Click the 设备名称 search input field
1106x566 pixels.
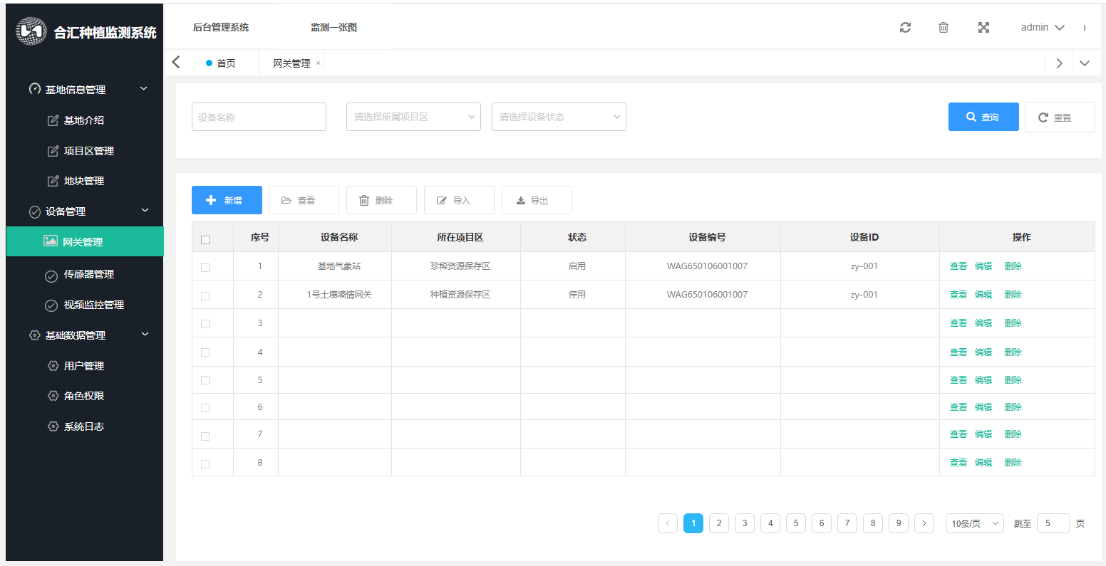click(259, 117)
